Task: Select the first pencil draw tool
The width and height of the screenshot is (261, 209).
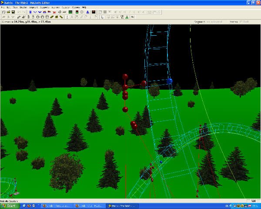Action: 19,17
